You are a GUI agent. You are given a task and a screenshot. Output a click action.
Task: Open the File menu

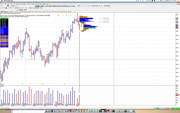[x=3, y=4]
